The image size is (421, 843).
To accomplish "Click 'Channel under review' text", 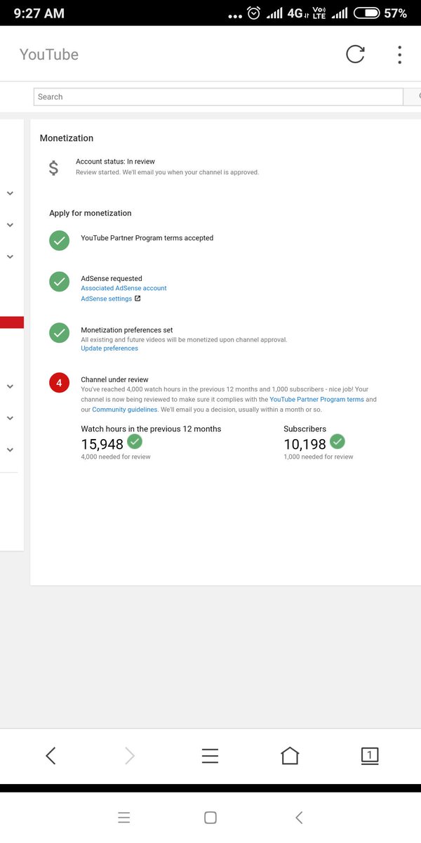I will (x=114, y=379).
